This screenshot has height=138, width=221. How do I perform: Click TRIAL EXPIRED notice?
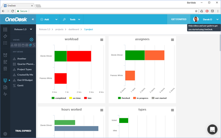[x=23, y=131]
